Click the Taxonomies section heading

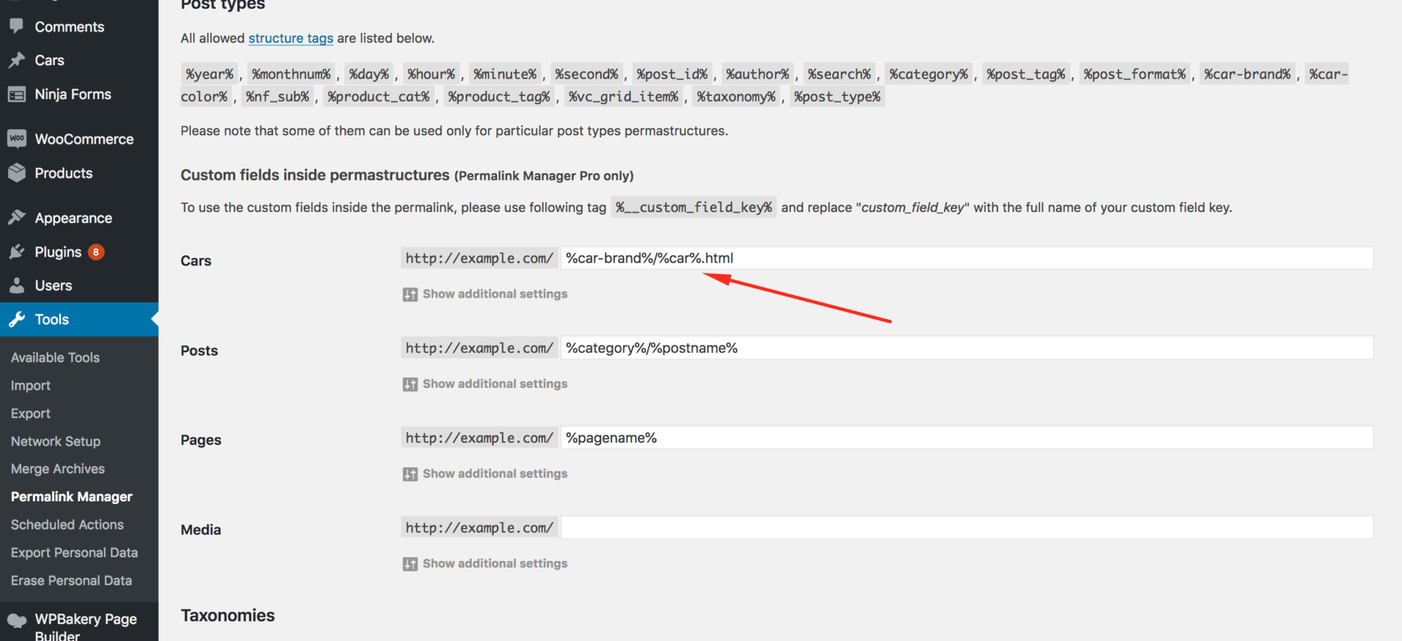click(x=227, y=615)
